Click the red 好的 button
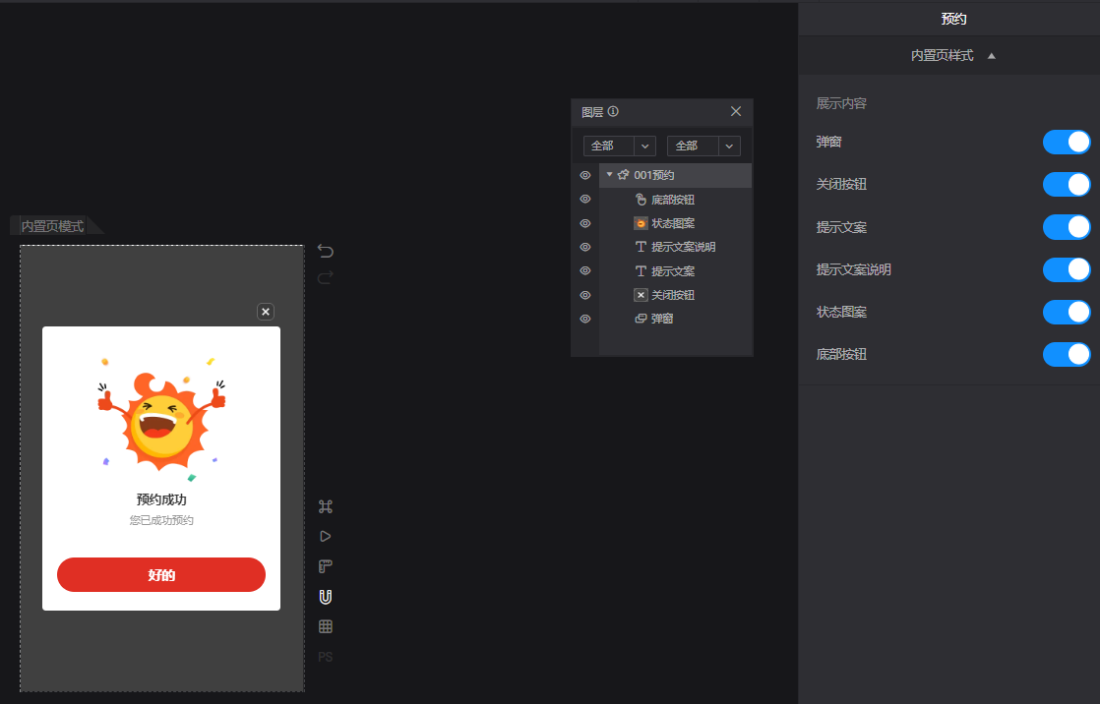This screenshot has height=704, width=1100. [161, 575]
